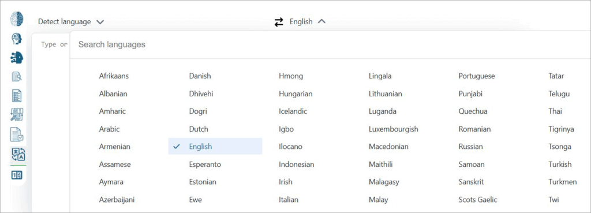
Task: Select Portuguese as target language
Action: (477, 76)
